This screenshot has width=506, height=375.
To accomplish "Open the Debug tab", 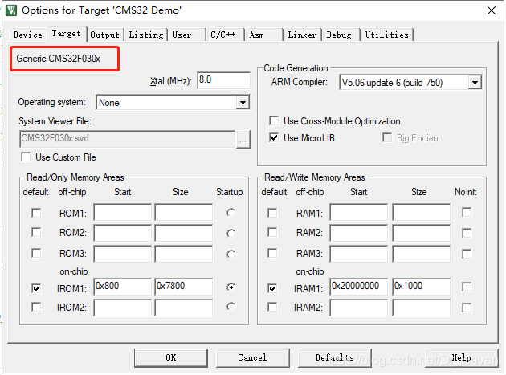I will click(x=339, y=35).
